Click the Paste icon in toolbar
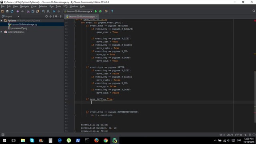 pyautogui.click(x=38, y=11)
